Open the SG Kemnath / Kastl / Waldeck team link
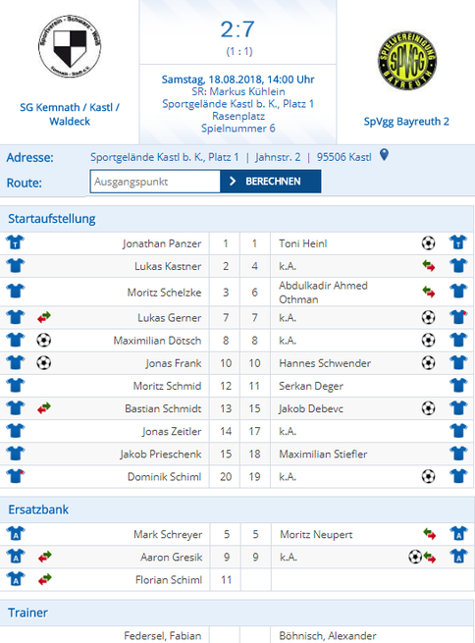The width and height of the screenshot is (475, 643). [70, 114]
